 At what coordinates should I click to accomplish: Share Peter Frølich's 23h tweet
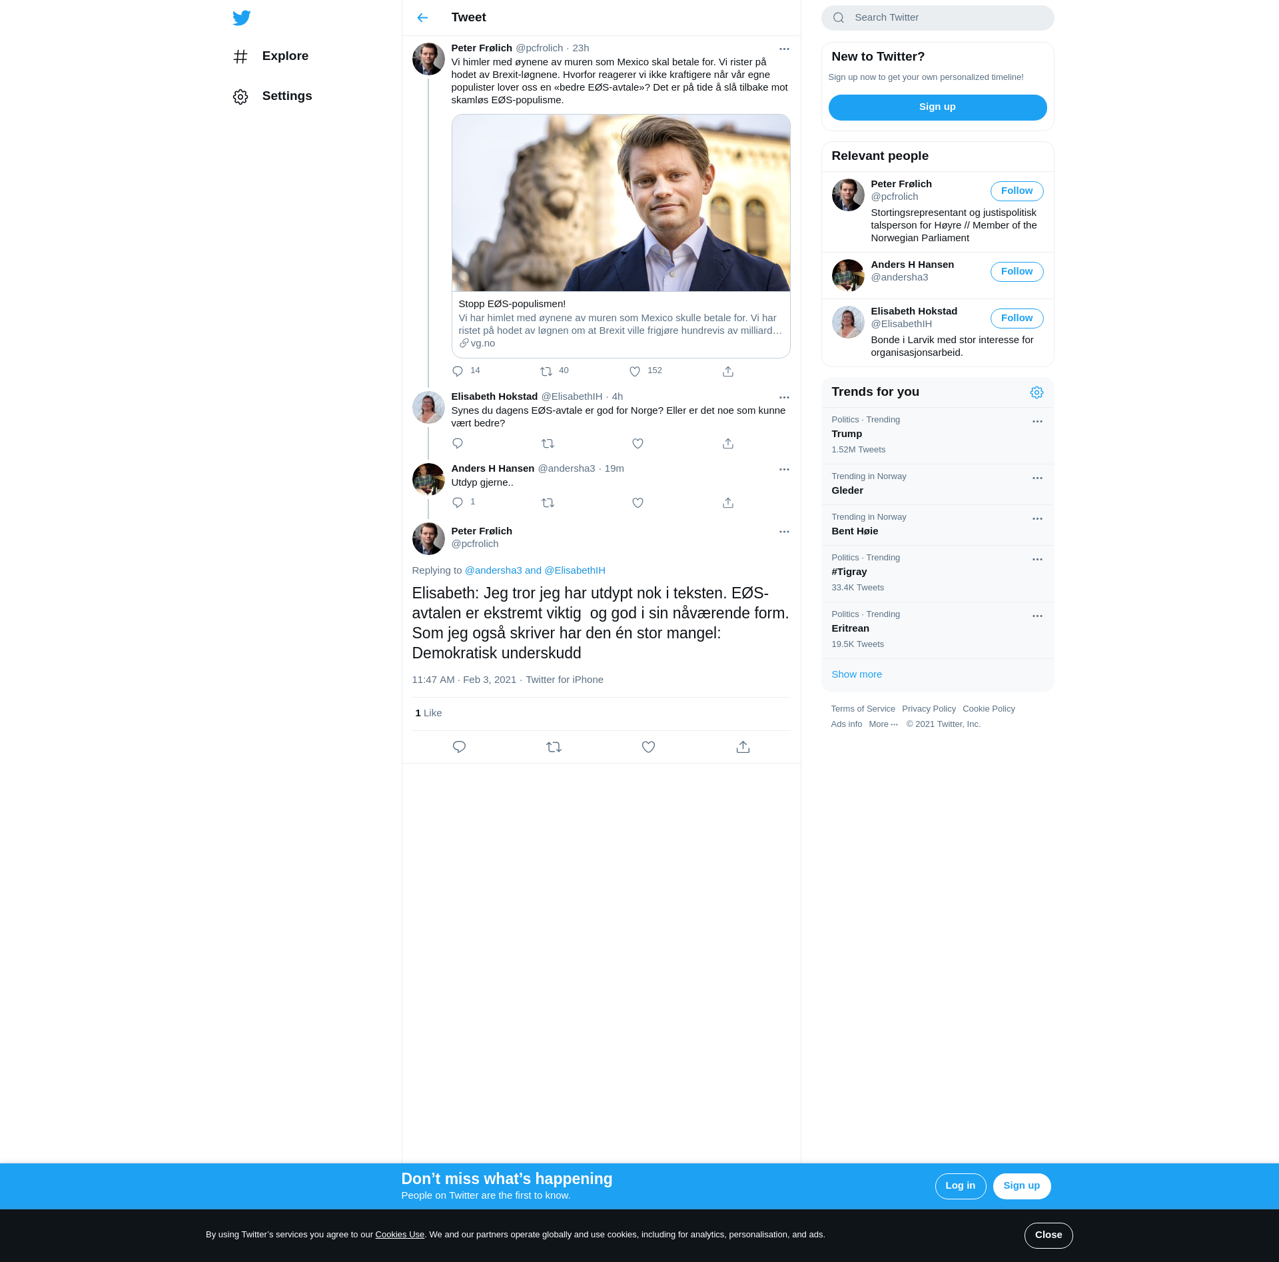click(728, 371)
